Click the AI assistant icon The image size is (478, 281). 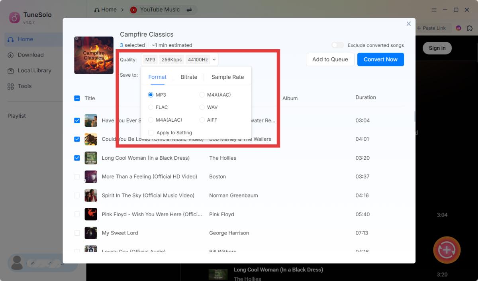point(458,28)
